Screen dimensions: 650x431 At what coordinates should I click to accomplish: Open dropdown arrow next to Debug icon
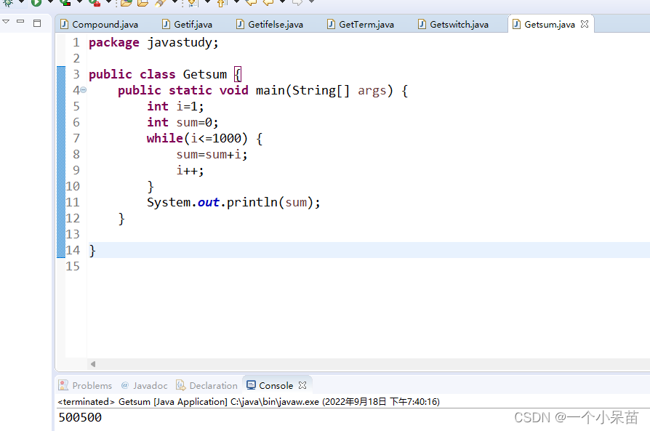click(x=21, y=2)
